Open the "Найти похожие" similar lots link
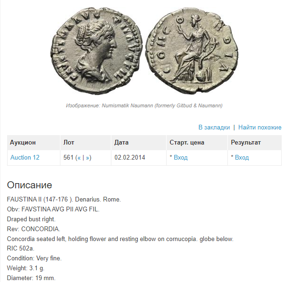The image size is (285, 282). coord(260,127)
